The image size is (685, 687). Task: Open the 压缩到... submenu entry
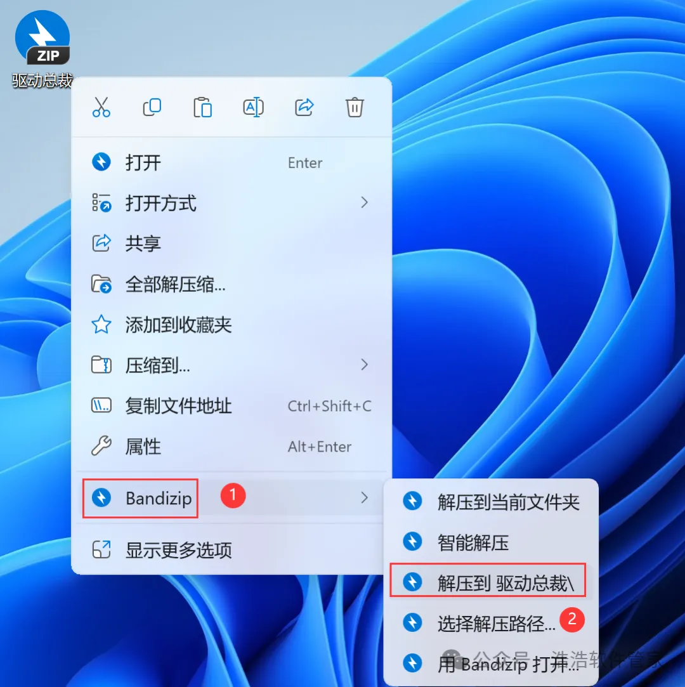232,365
